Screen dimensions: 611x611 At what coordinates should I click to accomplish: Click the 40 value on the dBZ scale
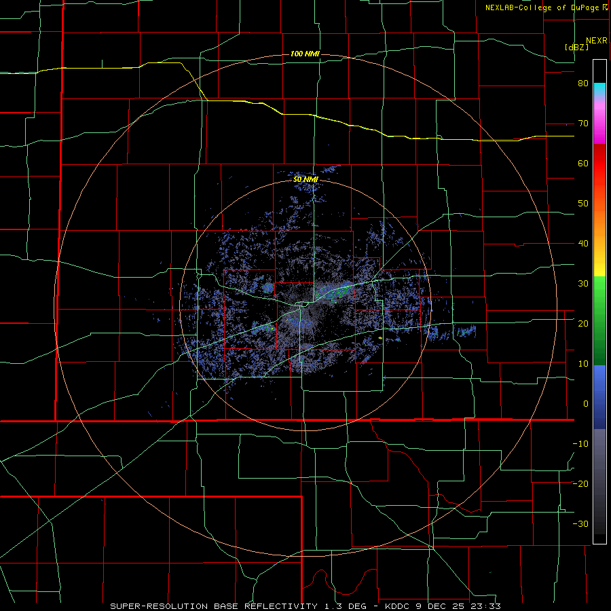point(583,244)
